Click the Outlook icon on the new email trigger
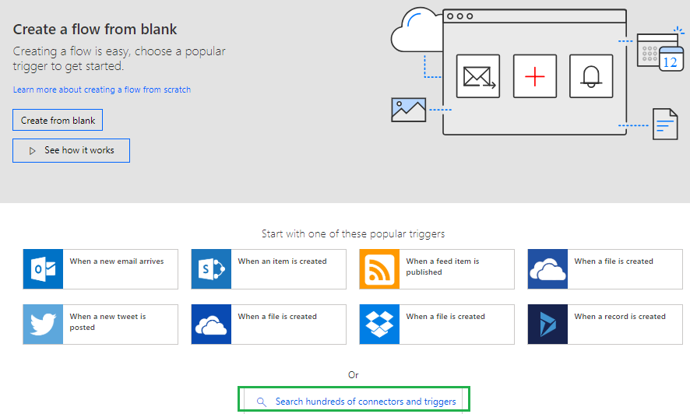This screenshot has height=414, width=690. click(43, 269)
